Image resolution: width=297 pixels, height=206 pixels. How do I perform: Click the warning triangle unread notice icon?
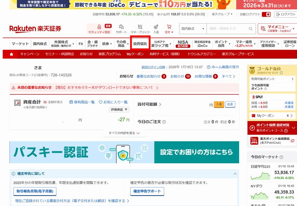[x=13, y=88]
